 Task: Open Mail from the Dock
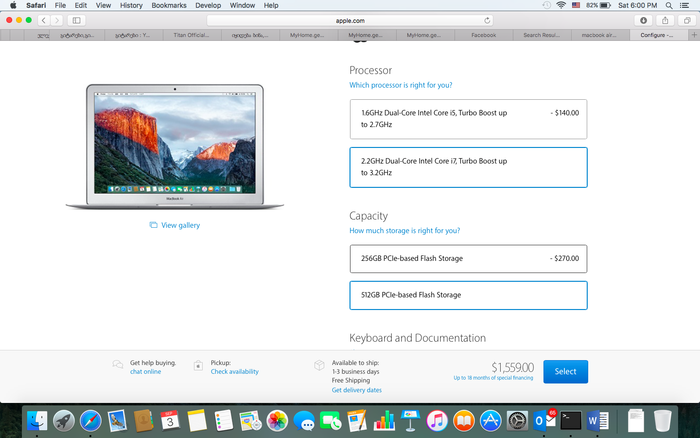click(117, 421)
